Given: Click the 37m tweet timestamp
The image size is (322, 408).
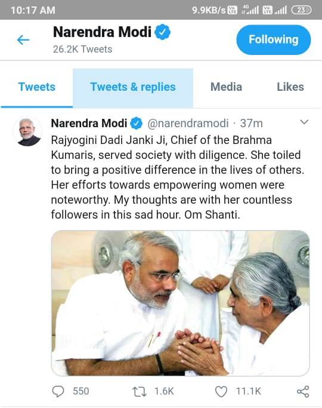Looking at the screenshot, I should 251,123.
